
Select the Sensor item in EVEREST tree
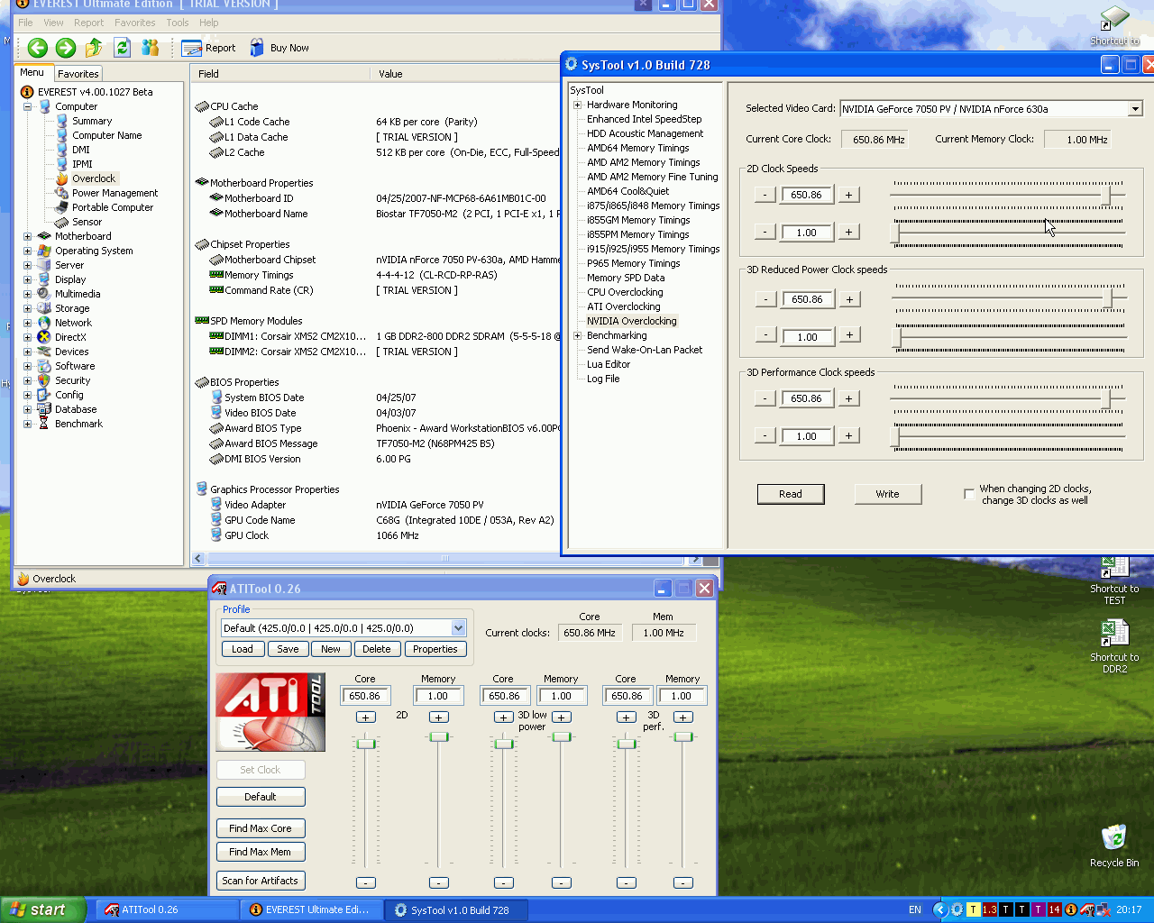coord(87,222)
